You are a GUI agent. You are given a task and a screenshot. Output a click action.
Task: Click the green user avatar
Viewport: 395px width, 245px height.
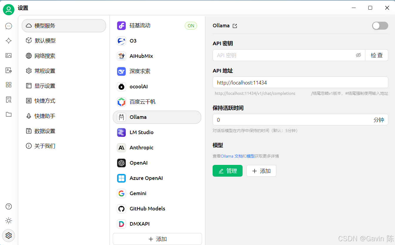[x=9, y=10]
